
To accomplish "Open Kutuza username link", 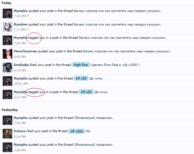I will 20,131.
